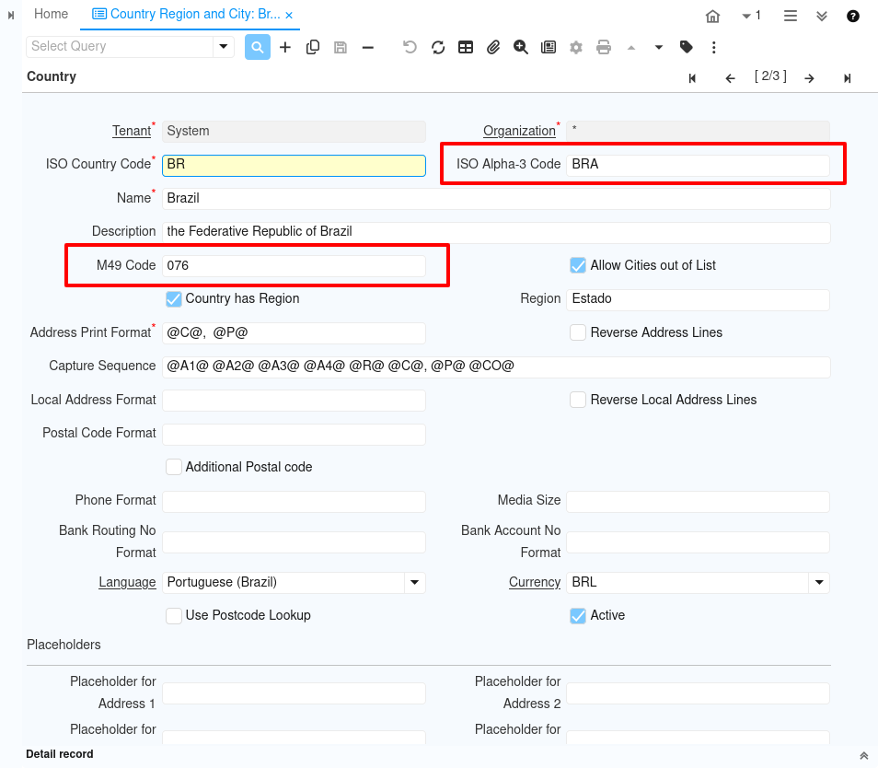Delete the record with the minus icon
Image resolution: width=878 pixels, height=768 pixels.
pos(368,47)
